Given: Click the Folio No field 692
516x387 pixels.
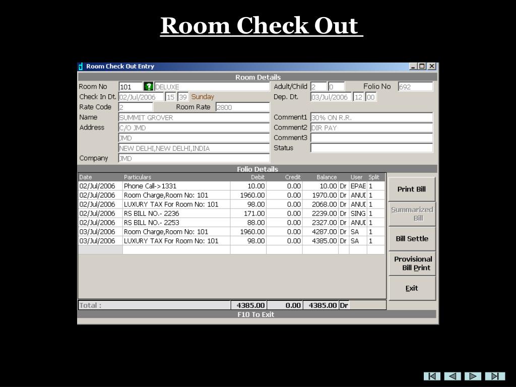Looking at the screenshot, I should pos(415,87).
